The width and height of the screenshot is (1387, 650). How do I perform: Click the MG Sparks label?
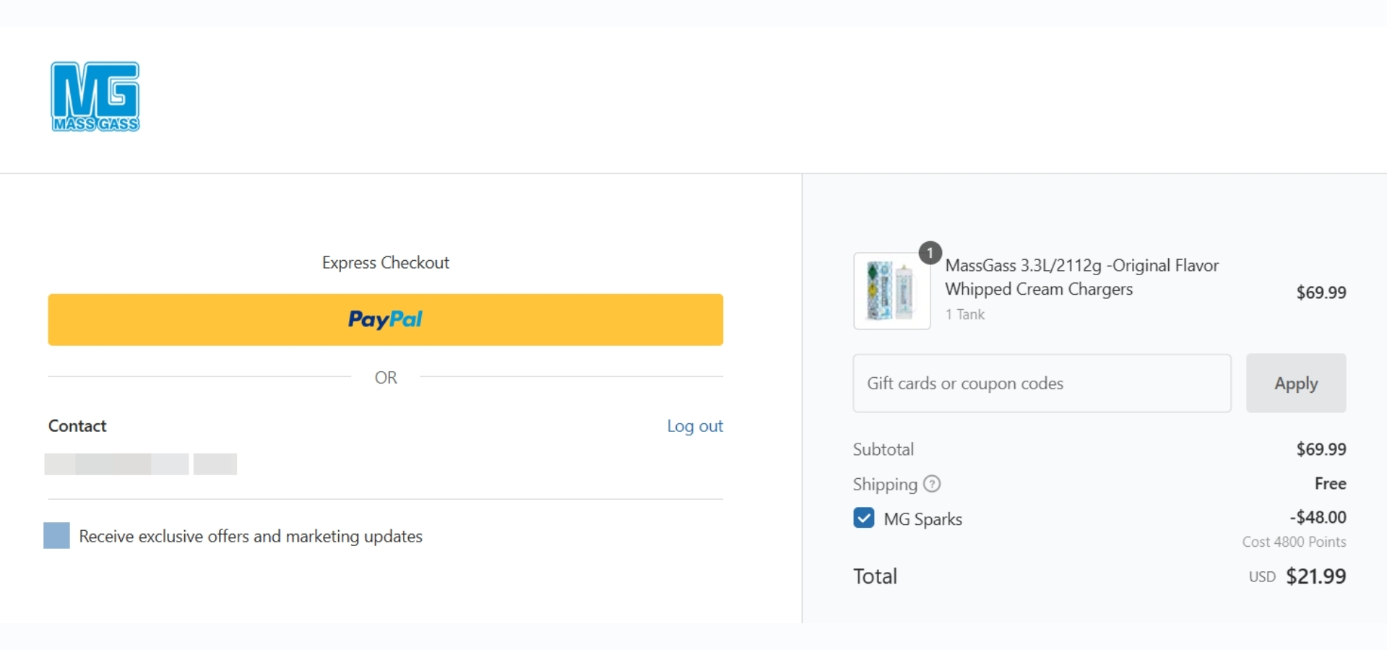tap(922, 519)
